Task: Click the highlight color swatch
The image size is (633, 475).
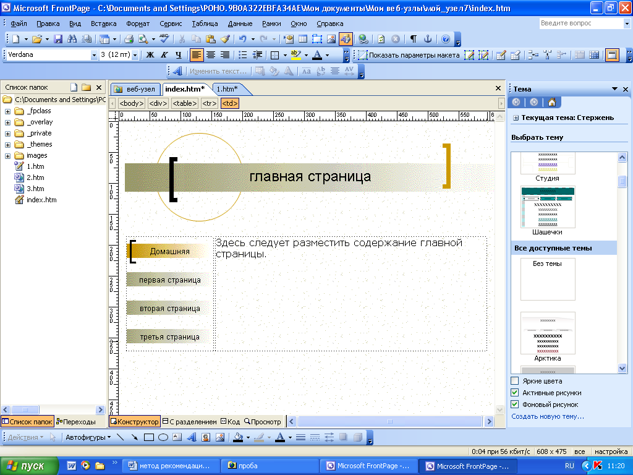Action: (296, 55)
